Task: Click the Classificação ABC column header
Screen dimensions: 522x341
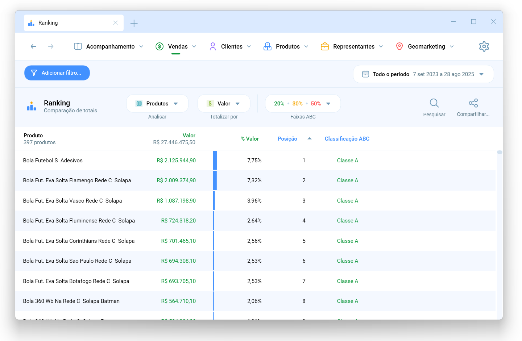Action: [347, 139]
